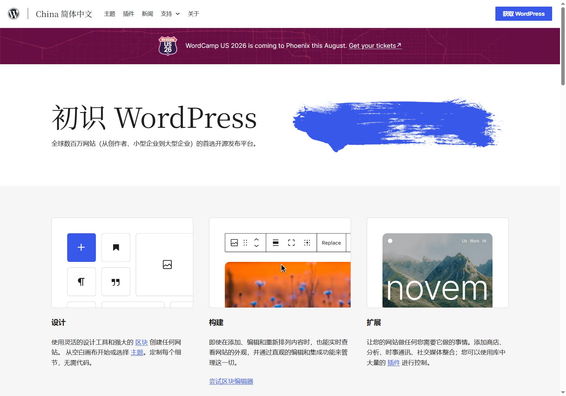The image size is (566, 396).
Task: Click the Us link in novem preview
Action: coord(464,241)
